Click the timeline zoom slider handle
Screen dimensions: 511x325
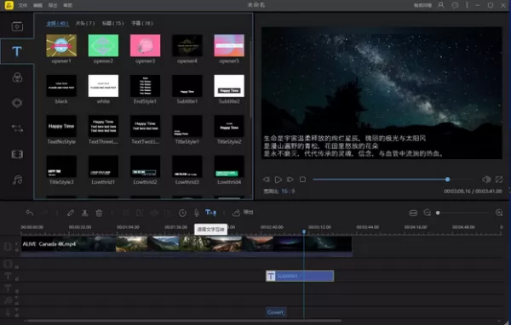point(438,213)
